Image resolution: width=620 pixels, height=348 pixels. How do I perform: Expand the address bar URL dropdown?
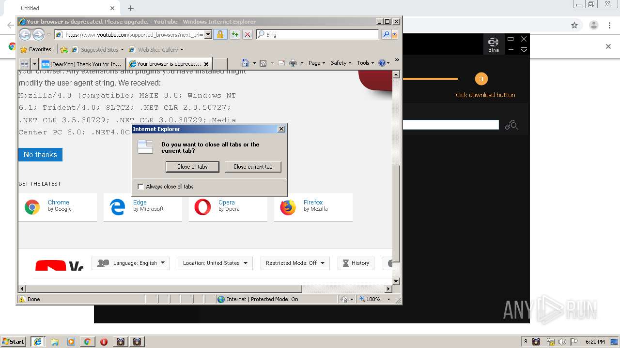[208, 34]
